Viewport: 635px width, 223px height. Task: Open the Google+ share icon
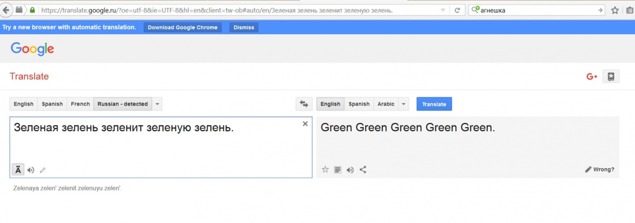pyautogui.click(x=591, y=76)
